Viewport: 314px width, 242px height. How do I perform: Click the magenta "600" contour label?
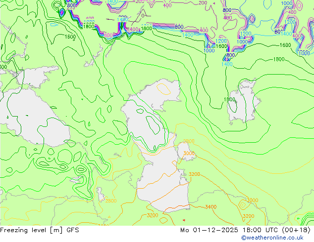pos(108,36)
